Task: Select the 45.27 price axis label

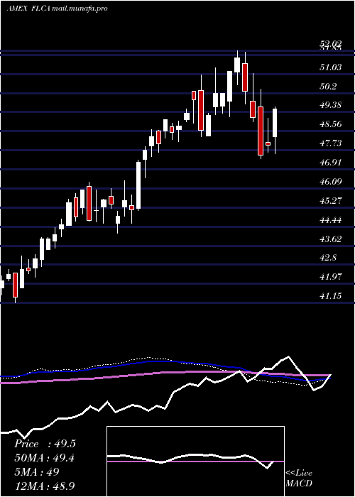Action: coord(331,201)
